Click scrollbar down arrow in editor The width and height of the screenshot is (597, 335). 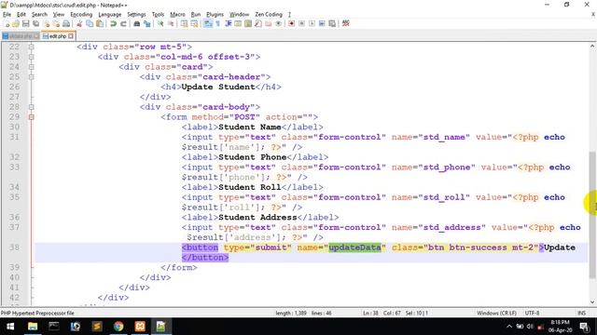point(592,302)
